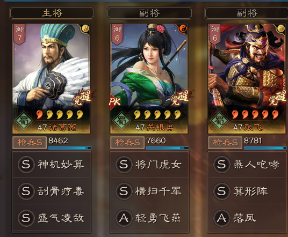The image size is (288, 237).
Task: Click the S grade icon beside 神机妙算
Action: (x=26, y=164)
